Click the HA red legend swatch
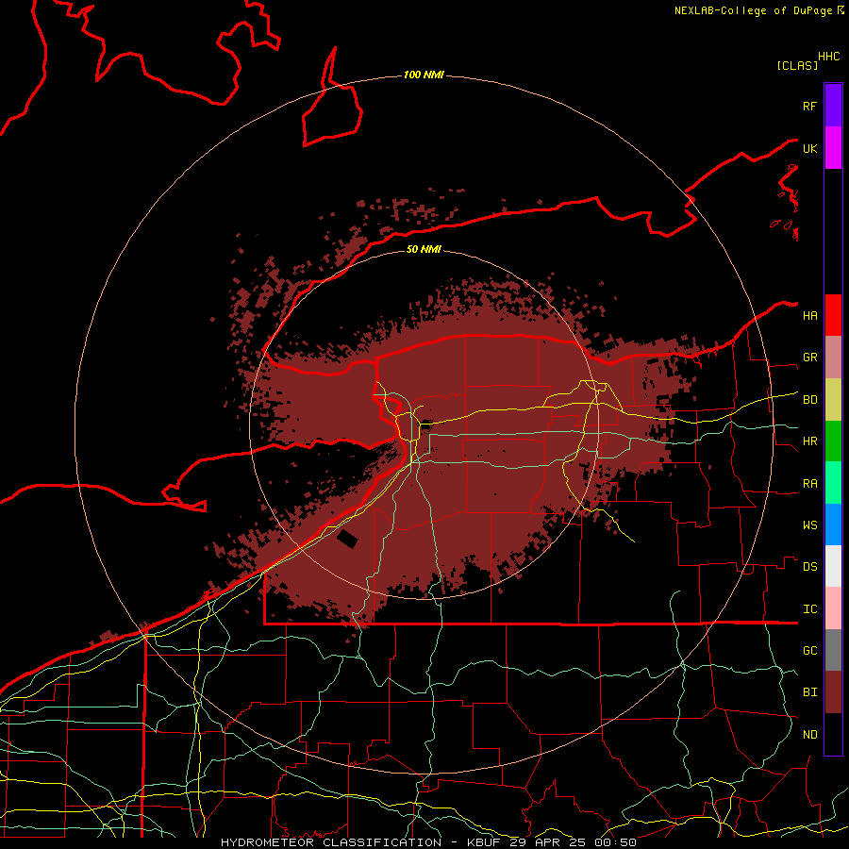Viewport: 849px width, 849px height. 833,315
